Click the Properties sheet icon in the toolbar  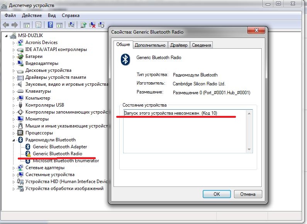pos(39,25)
